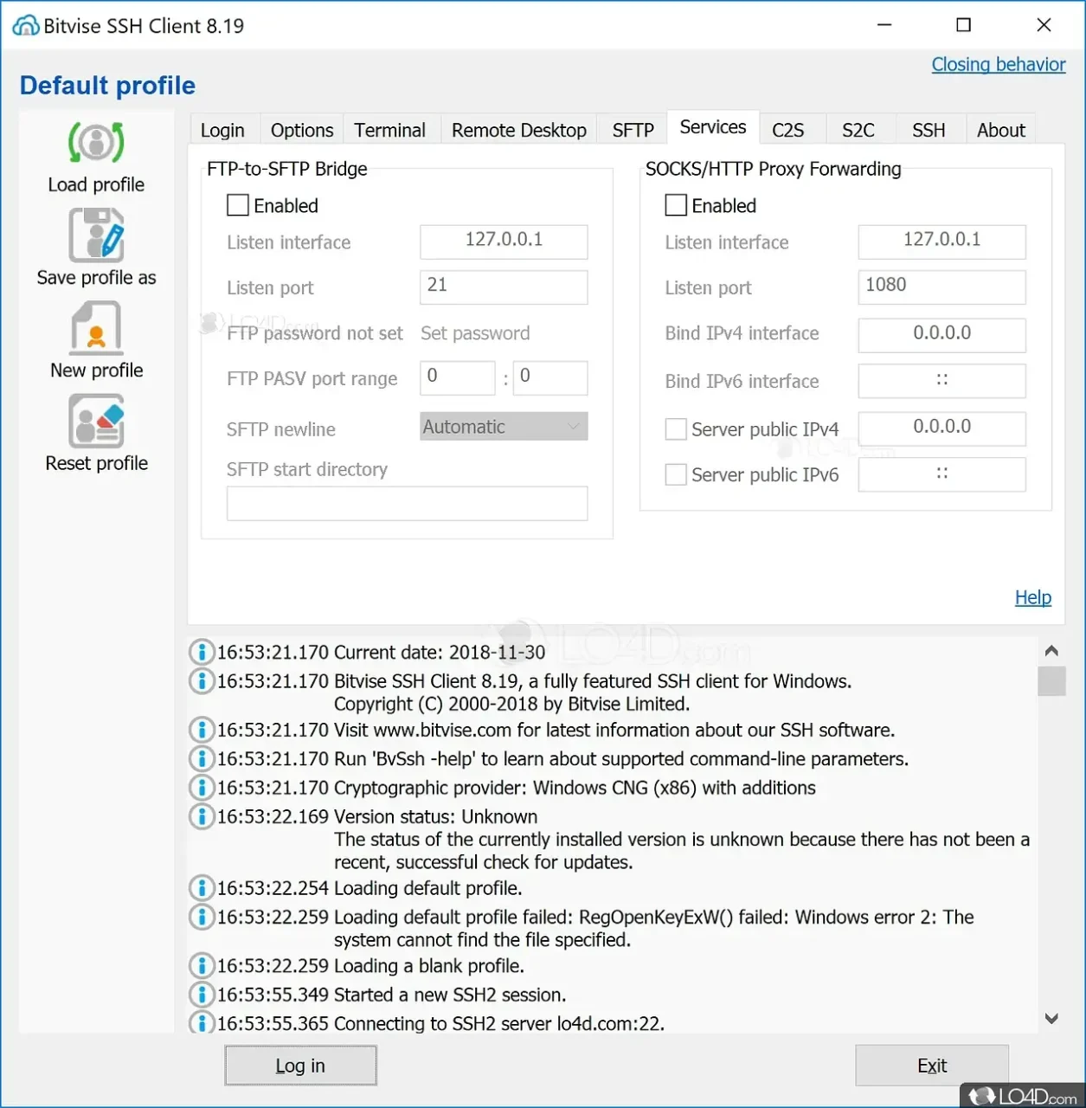
Task: Click the New profile icon
Action: [96, 328]
